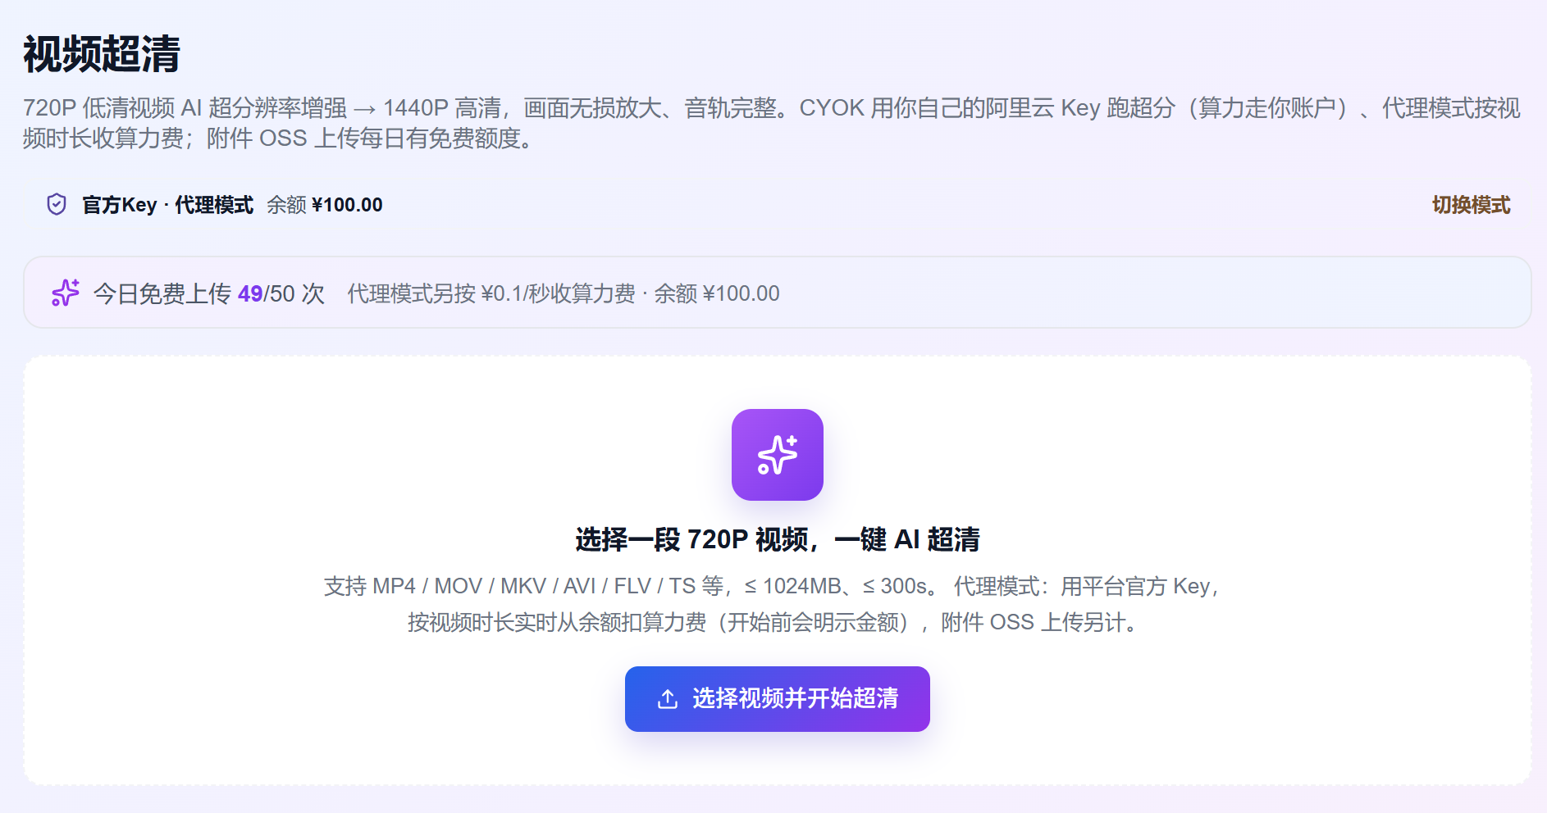Click 切换模式 to switch the key mode
The image size is (1547, 813).
coord(1471,205)
